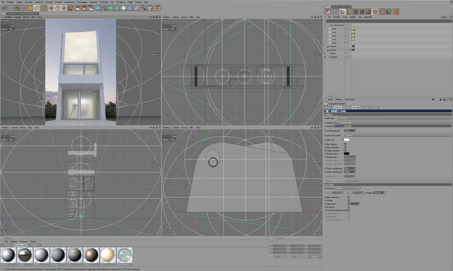Open the Animazione menu
Screen dimensions: 453x271
point(69,2)
